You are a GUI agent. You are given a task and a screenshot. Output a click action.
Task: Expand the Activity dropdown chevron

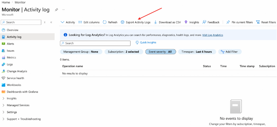[62, 22]
